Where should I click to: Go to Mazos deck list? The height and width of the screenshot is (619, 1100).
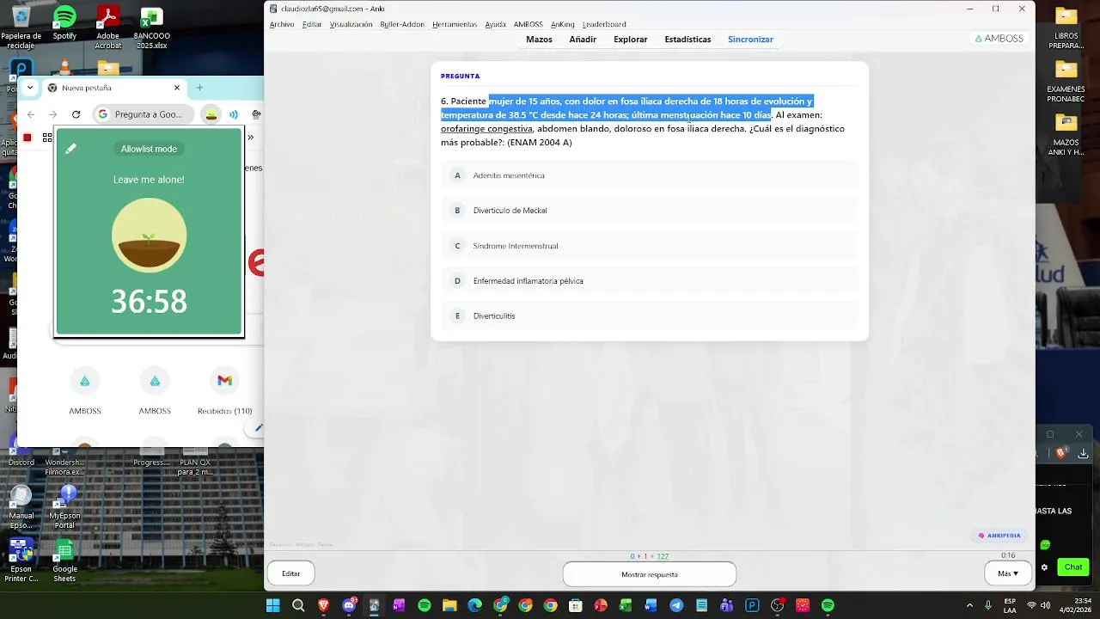[539, 40]
